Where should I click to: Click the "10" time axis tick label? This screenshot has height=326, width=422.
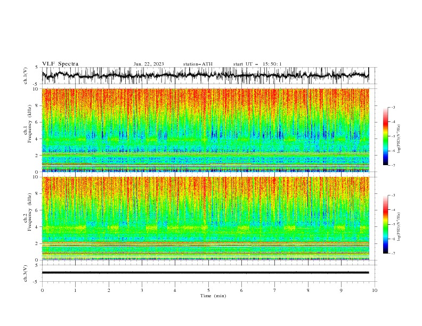click(x=375, y=290)
